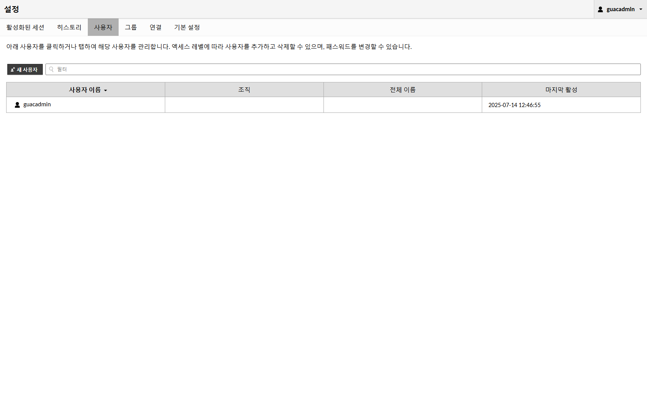Click the magnifier icon in filter box
The width and height of the screenshot is (647, 404).
[x=51, y=69]
